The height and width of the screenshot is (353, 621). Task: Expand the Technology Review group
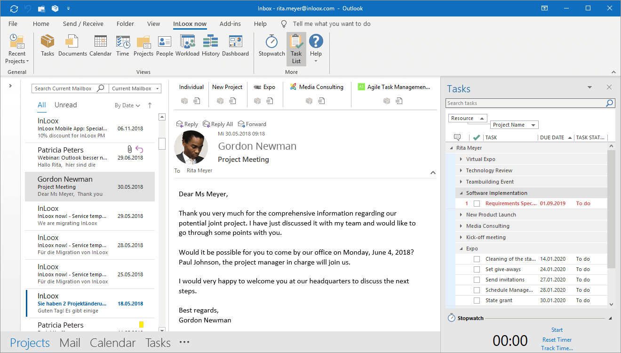tap(461, 170)
